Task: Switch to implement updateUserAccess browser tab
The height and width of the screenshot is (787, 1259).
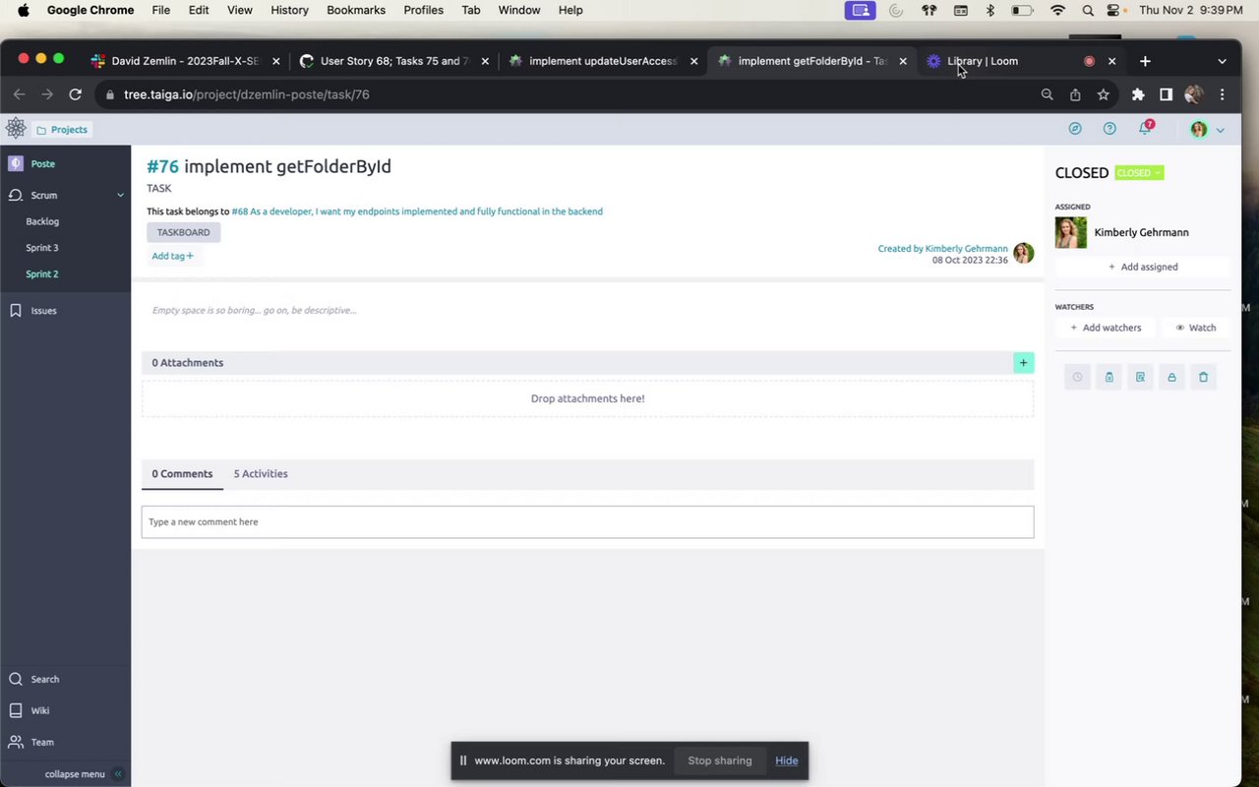Action: [x=602, y=61]
